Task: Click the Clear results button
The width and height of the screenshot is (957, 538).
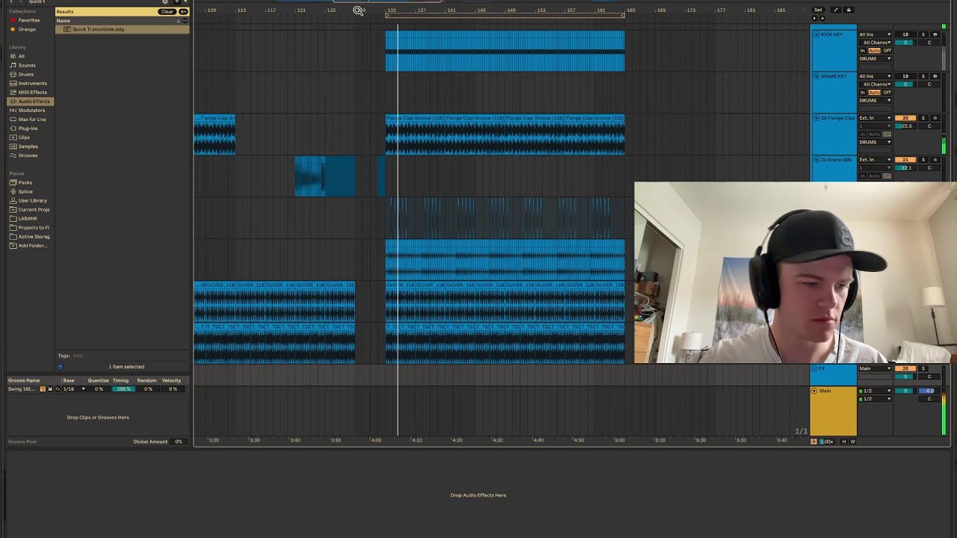Action: point(167,11)
